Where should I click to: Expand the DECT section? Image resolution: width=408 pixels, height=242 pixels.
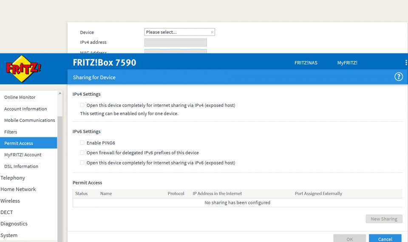click(x=6, y=212)
